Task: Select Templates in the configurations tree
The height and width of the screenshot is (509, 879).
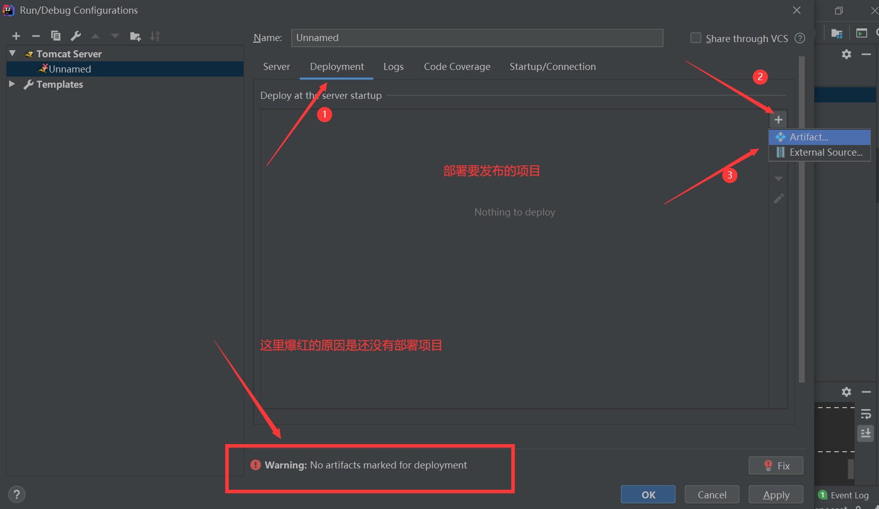Action: [x=60, y=84]
